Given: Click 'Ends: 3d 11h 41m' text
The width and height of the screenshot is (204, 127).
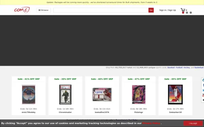Looking at the screenshot, I should click(102, 109).
